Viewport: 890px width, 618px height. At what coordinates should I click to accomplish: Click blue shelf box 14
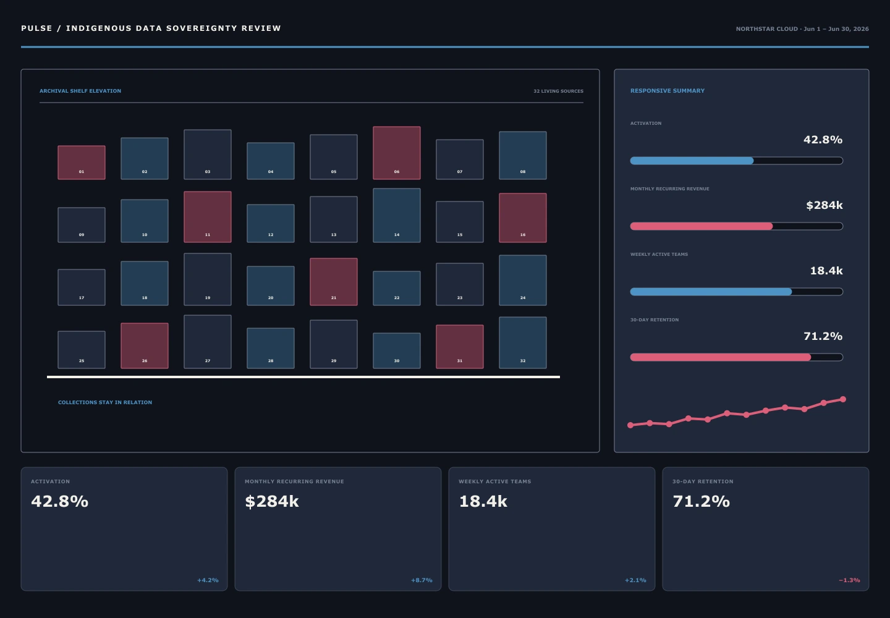pyautogui.click(x=397, y=215)
